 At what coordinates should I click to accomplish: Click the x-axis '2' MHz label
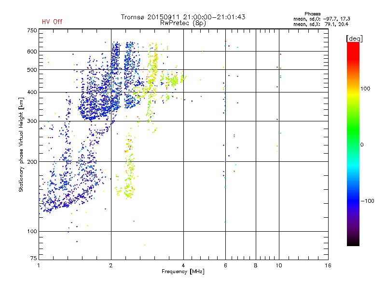pyautogui.click(x=111, y=266)
